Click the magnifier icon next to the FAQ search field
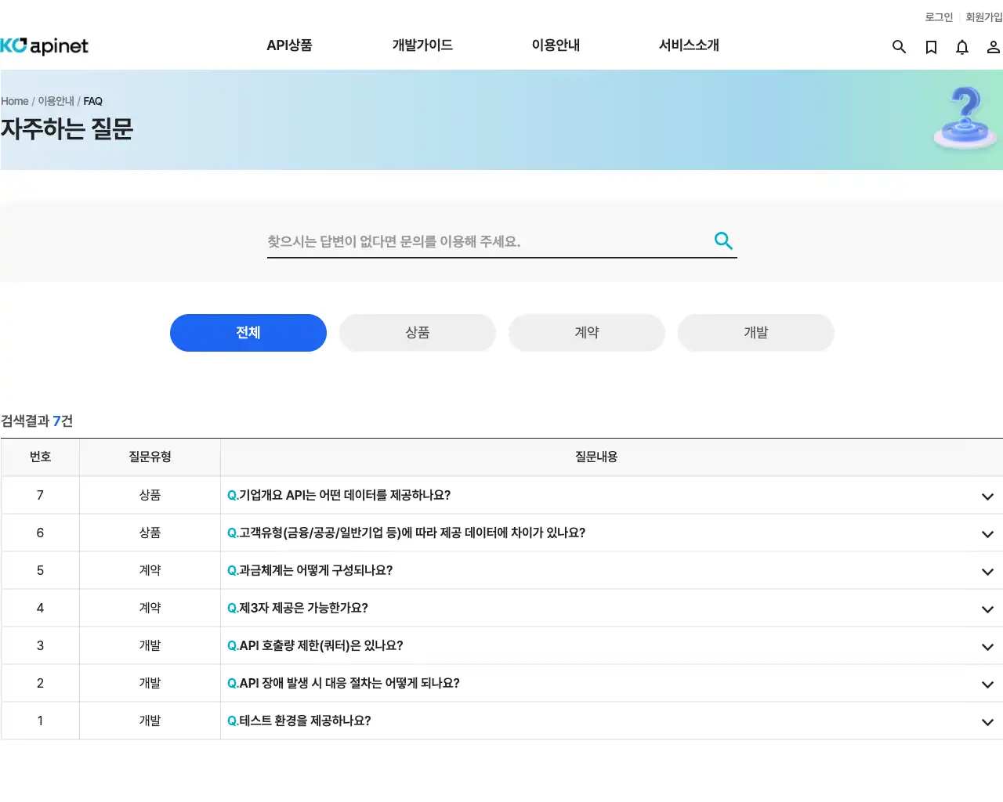 pos(722,240)
